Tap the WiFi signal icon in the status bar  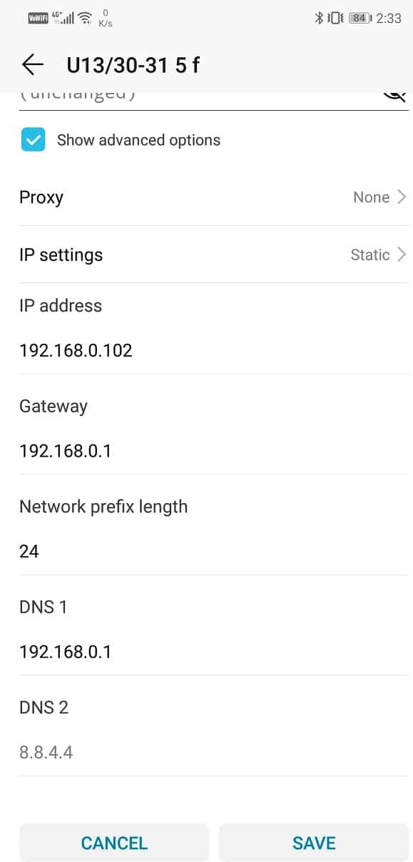83,14
